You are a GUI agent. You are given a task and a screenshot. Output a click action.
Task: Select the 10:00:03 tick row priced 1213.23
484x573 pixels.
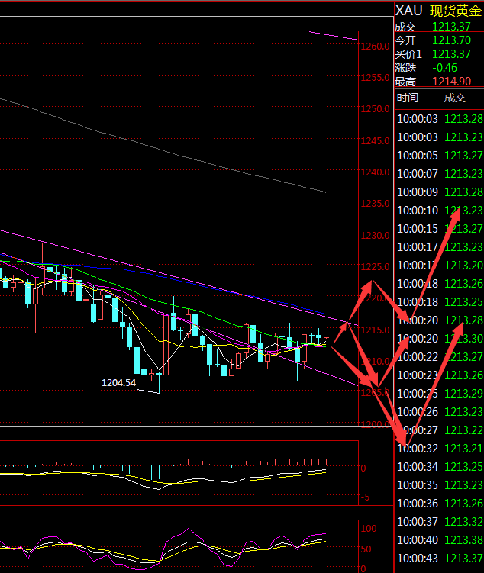[440, 137]
